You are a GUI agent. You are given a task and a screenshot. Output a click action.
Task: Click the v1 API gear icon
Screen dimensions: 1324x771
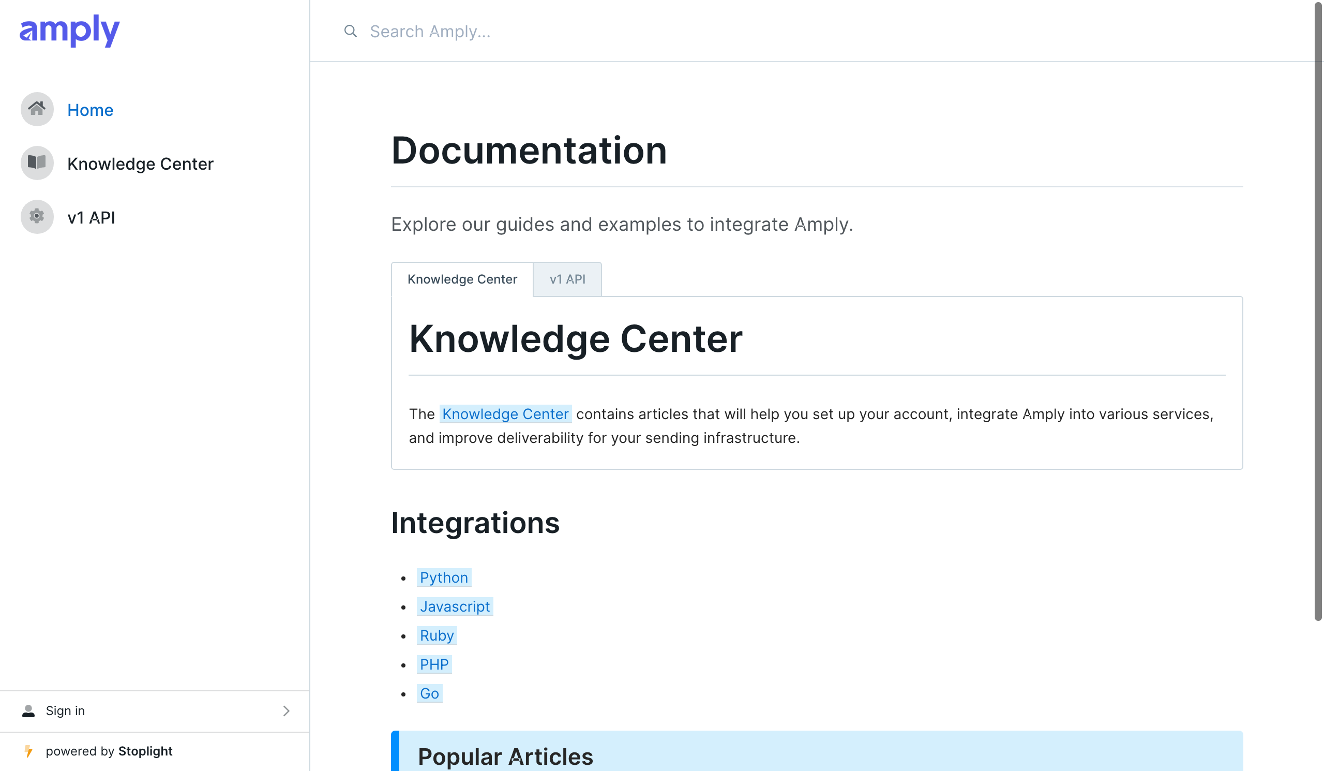37,216
